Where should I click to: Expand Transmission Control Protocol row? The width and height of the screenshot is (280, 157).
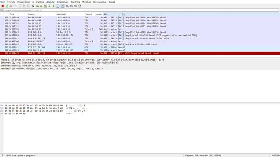coord(140,69)
